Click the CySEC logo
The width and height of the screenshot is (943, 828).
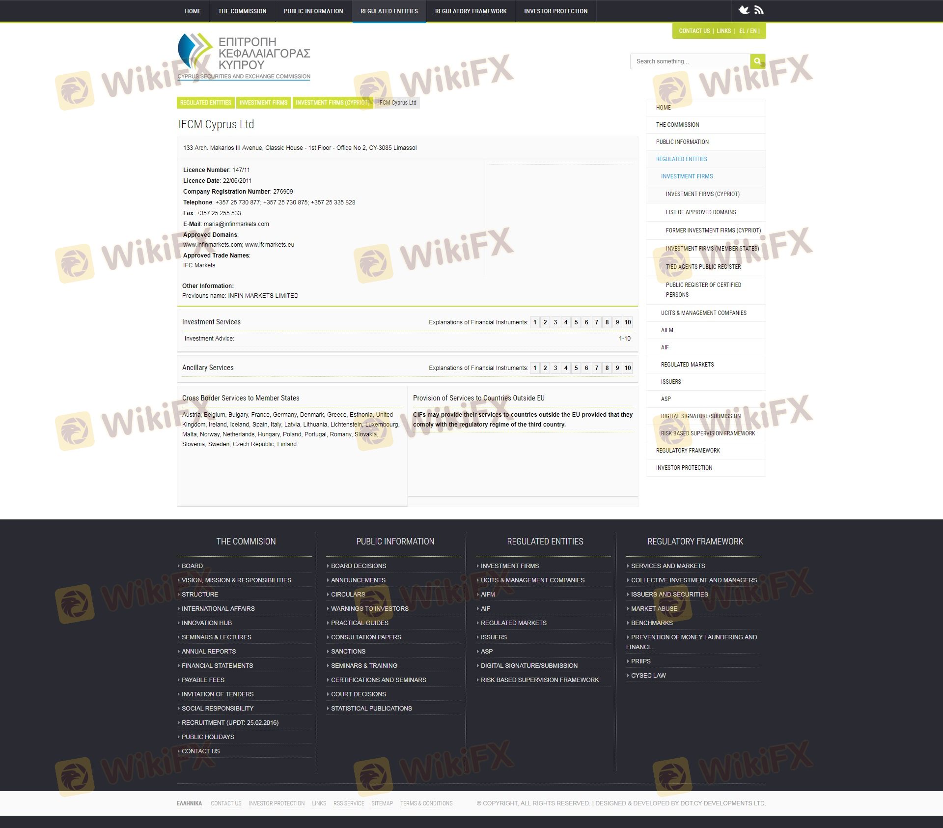(244, 57)
